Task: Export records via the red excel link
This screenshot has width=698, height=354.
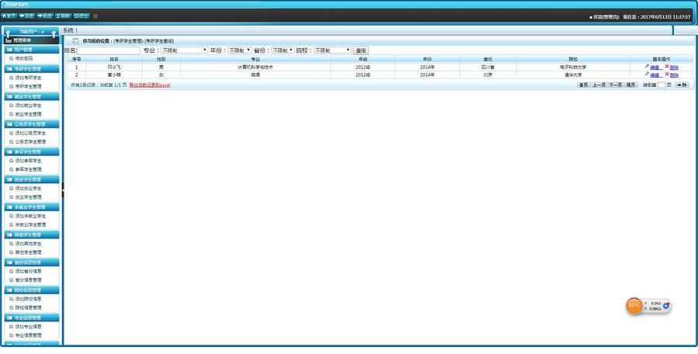Action: point(150,85)
